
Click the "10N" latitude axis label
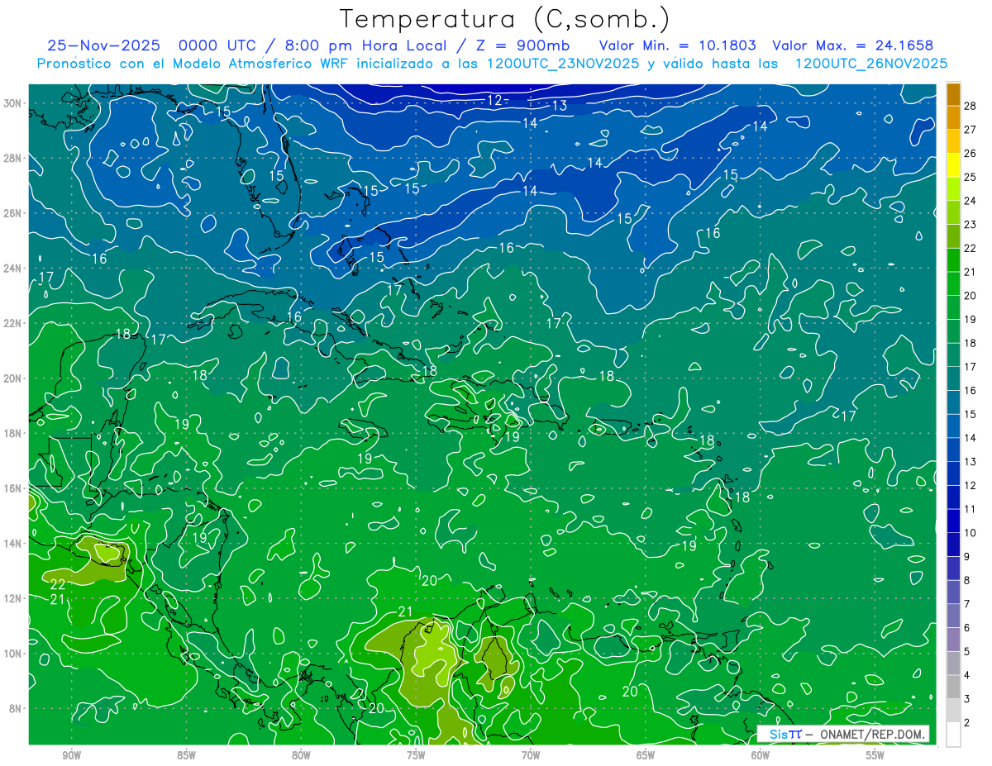(14, 654)
